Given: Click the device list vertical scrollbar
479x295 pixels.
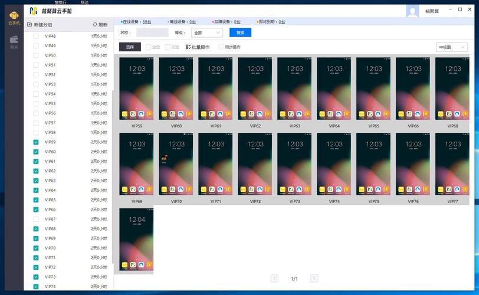Looking at the screenshot, I should coord(113,177).
